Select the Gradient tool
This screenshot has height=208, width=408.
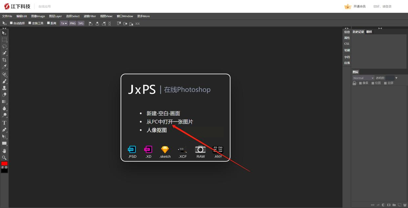[x=4, y=102]
